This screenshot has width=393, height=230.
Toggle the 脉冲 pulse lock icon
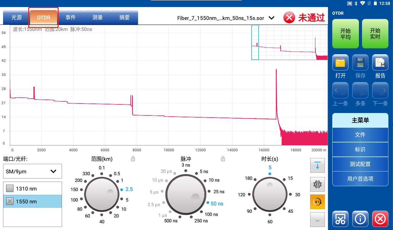223,159
